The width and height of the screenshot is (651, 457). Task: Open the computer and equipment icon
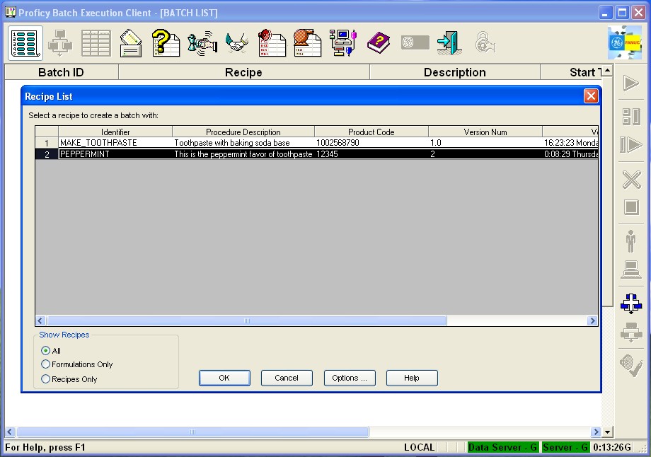[x=343, y=43]
